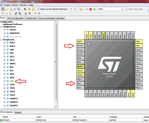Image resolution: width=149 pixels, height=123 pixels.
Task: Click the PA9 pin on the chip
Action: pos(139,67)
